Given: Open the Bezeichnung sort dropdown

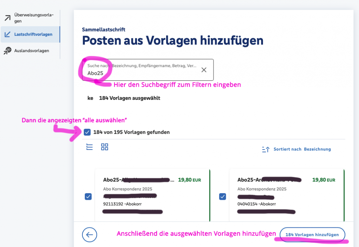Looking at the screenshot, I should (x=317, y=149).
